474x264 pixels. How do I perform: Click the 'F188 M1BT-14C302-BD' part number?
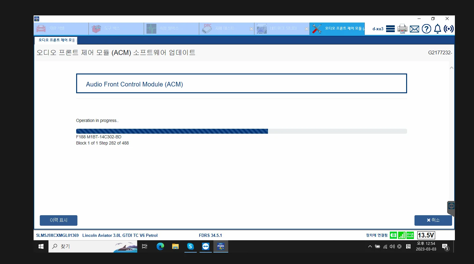pyautogui.click(x=99, y=137)
